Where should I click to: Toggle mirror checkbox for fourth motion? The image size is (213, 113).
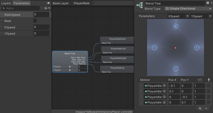pyautogui.click(x=208, y=102)
